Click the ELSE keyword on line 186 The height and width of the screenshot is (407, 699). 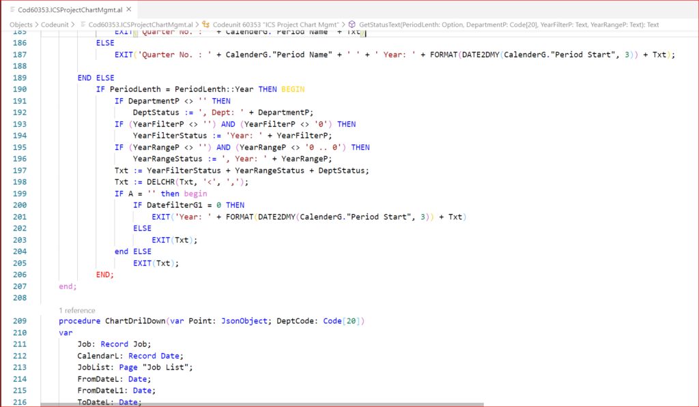click(x=105, y=43)
